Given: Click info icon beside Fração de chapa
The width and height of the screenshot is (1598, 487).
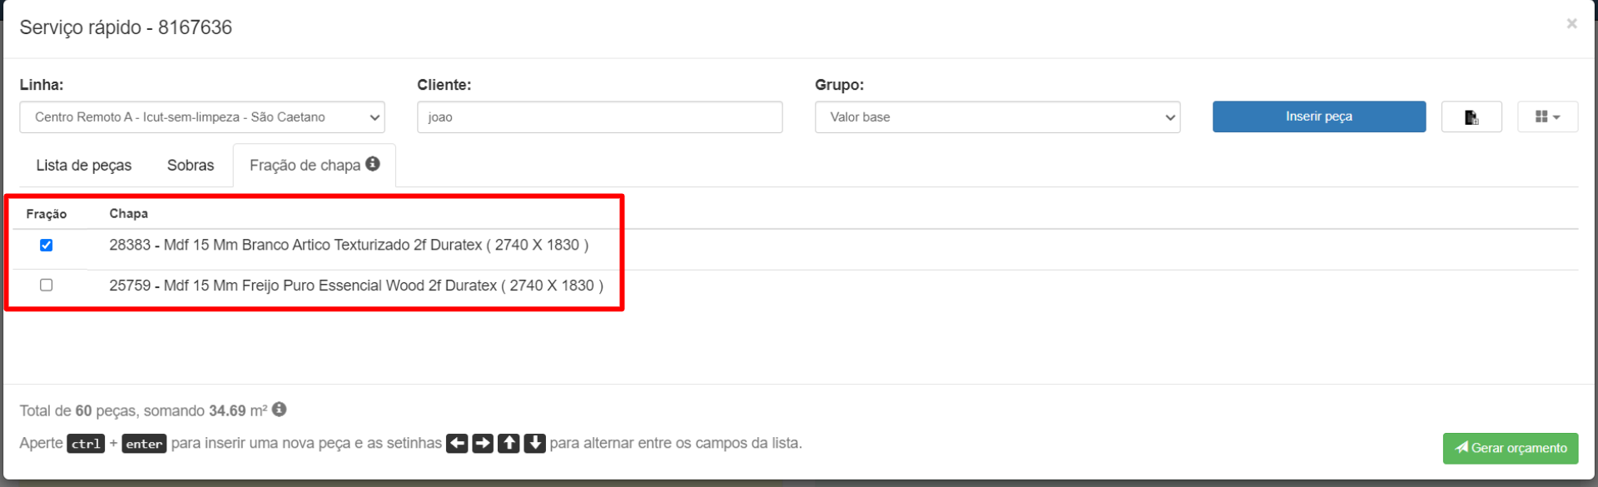Looking at the screenshot, I should pyautogui.click(x=373, y=164).
